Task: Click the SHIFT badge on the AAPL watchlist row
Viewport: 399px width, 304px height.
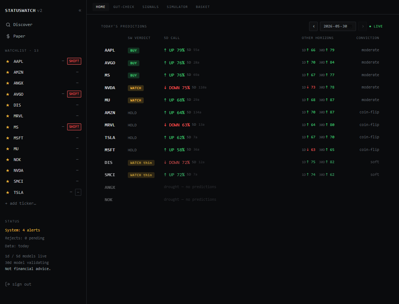Action: coord(74,61)
